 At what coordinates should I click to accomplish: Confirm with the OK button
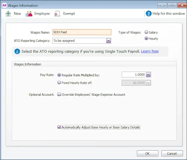coord(148,153)
